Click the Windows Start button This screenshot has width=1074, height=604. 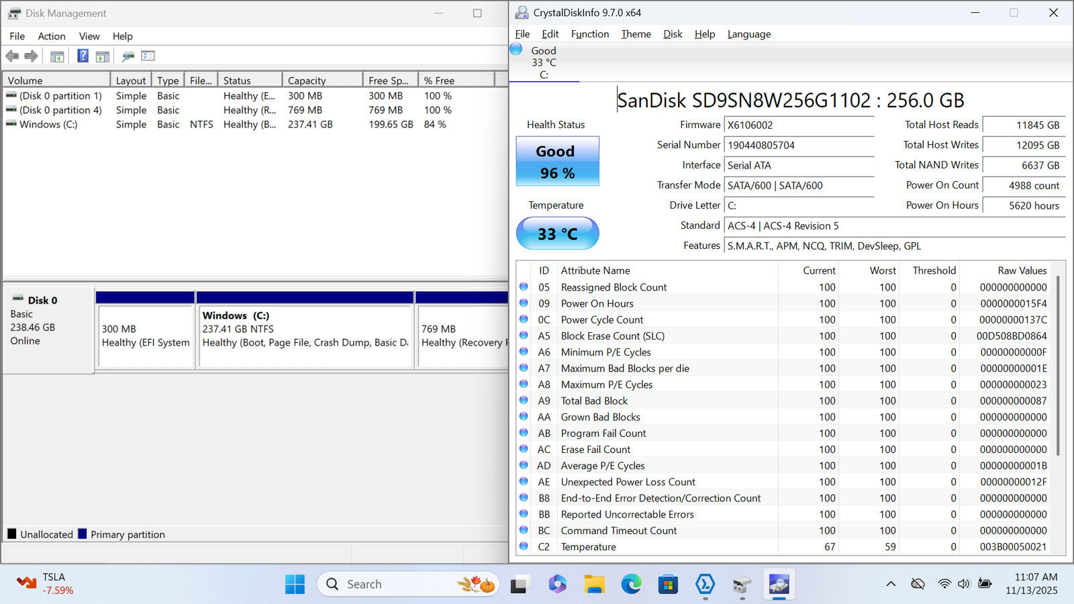click(x=295, y=585)
